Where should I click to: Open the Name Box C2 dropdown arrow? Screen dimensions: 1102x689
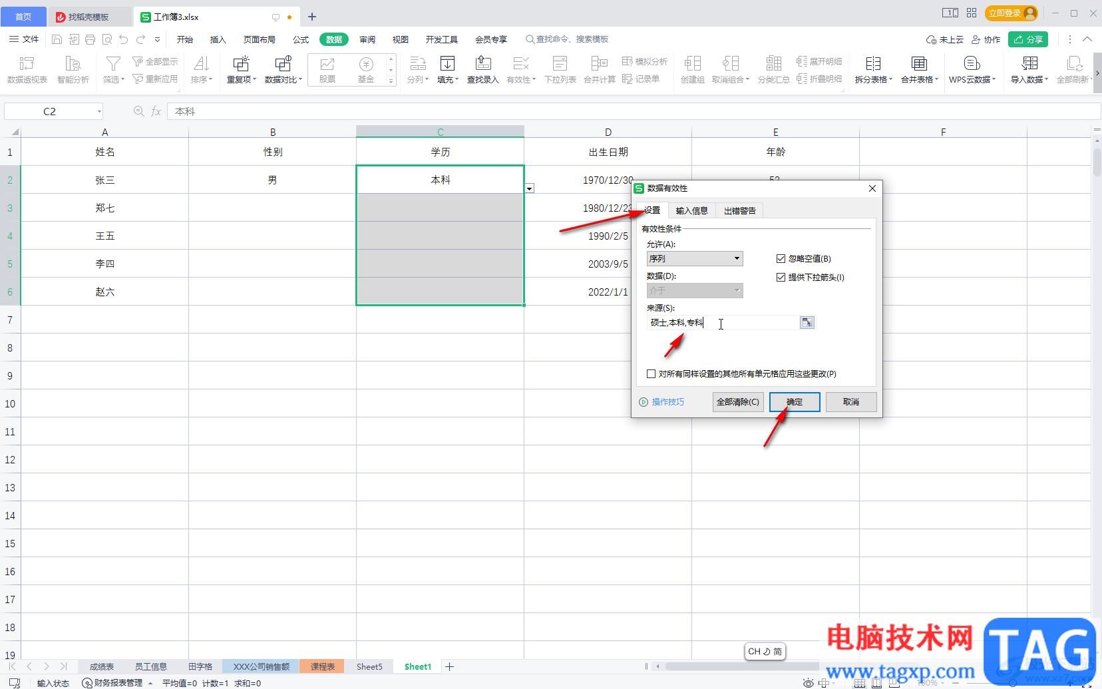pos(99,111)
